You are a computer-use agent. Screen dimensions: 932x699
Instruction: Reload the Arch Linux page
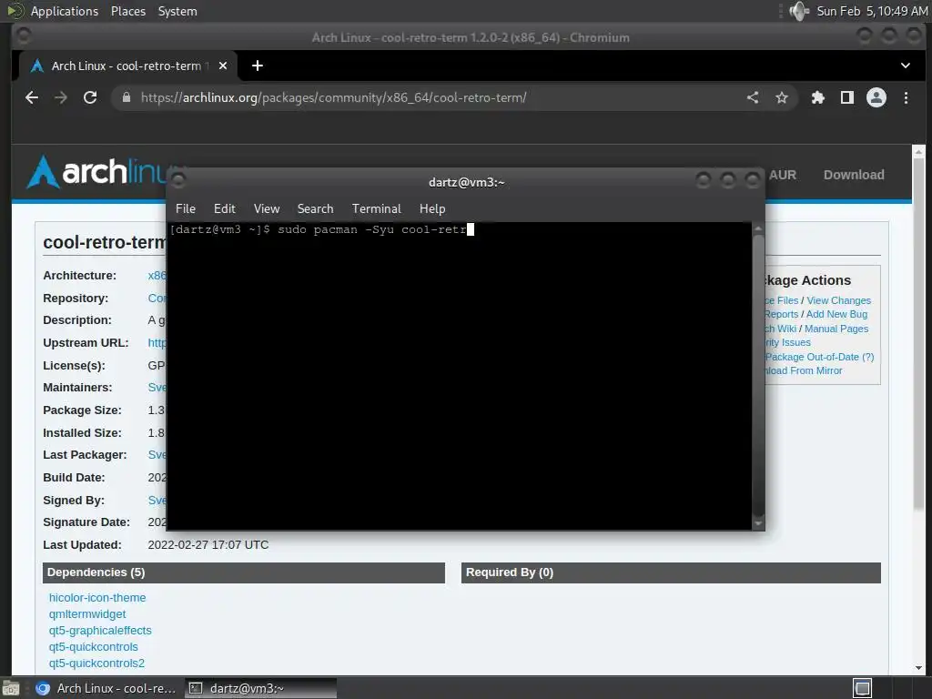coord(90,97)
